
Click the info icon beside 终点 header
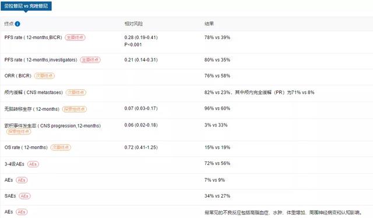tap(17, 24)
